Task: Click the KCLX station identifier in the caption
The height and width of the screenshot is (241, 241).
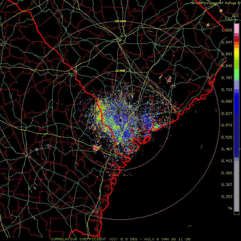Action: (149, 239)
